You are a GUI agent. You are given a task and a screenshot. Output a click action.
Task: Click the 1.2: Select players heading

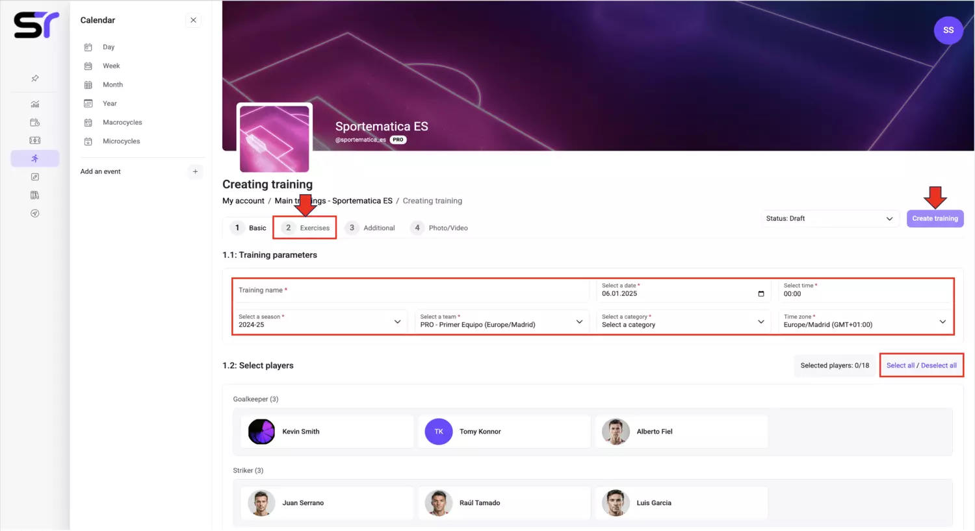(258, 365)
